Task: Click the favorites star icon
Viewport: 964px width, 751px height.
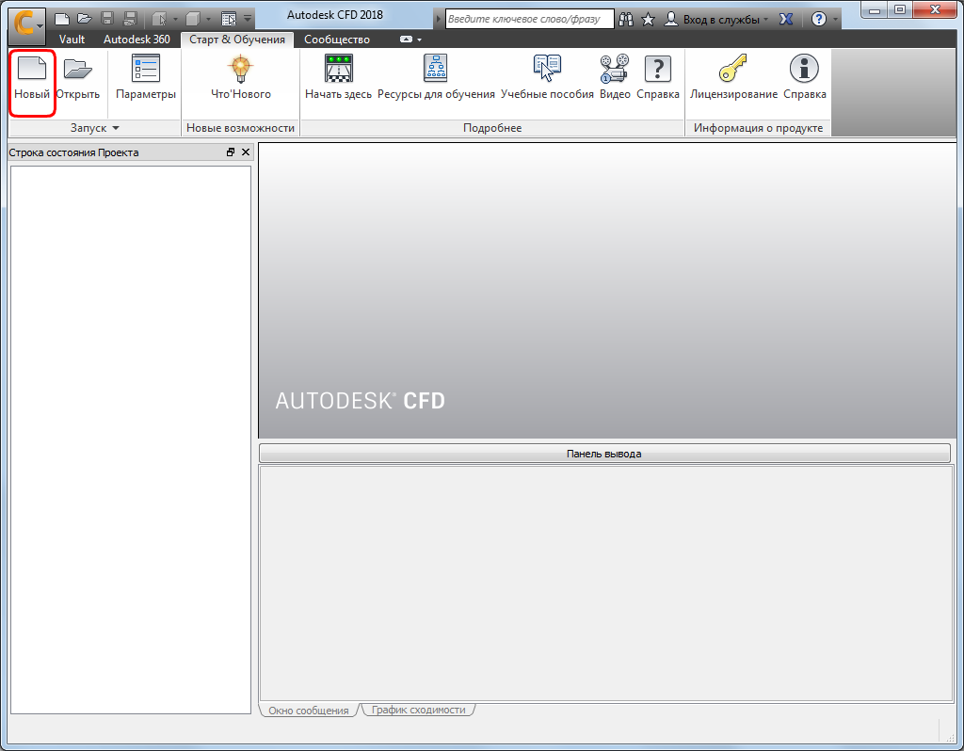Action: tap(648, 20)
